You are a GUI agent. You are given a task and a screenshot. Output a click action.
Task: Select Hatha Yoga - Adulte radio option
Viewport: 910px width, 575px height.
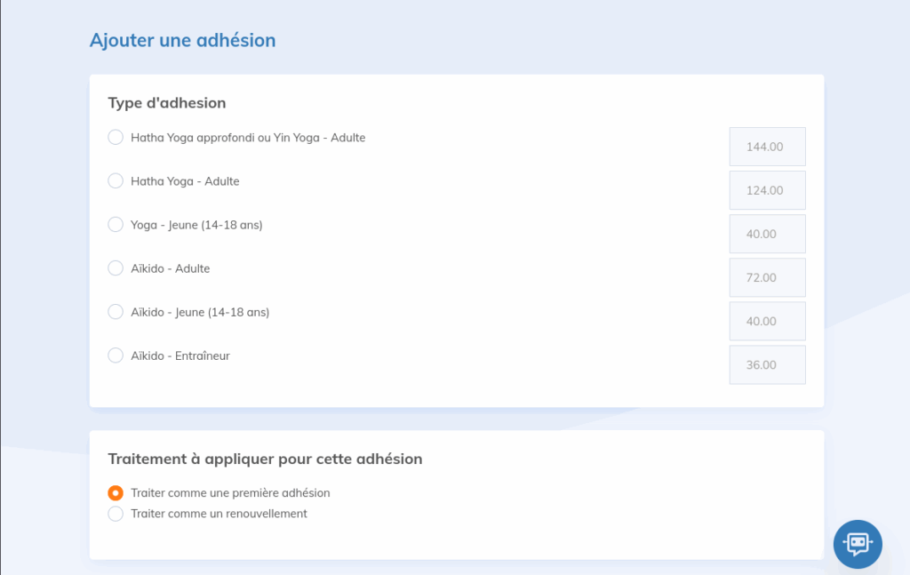(x=116, y=181)
